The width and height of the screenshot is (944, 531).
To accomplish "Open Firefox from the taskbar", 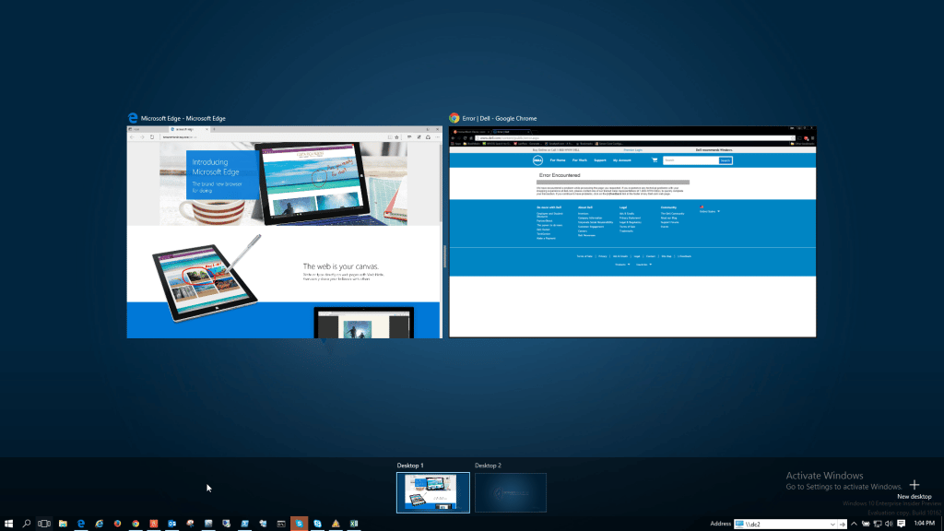I will pos(117,524).
